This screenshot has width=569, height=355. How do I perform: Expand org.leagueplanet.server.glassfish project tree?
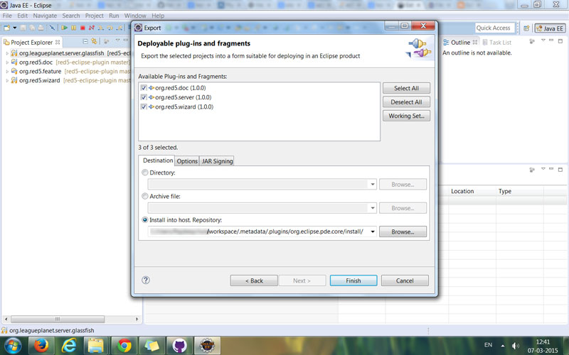(7, 53)
